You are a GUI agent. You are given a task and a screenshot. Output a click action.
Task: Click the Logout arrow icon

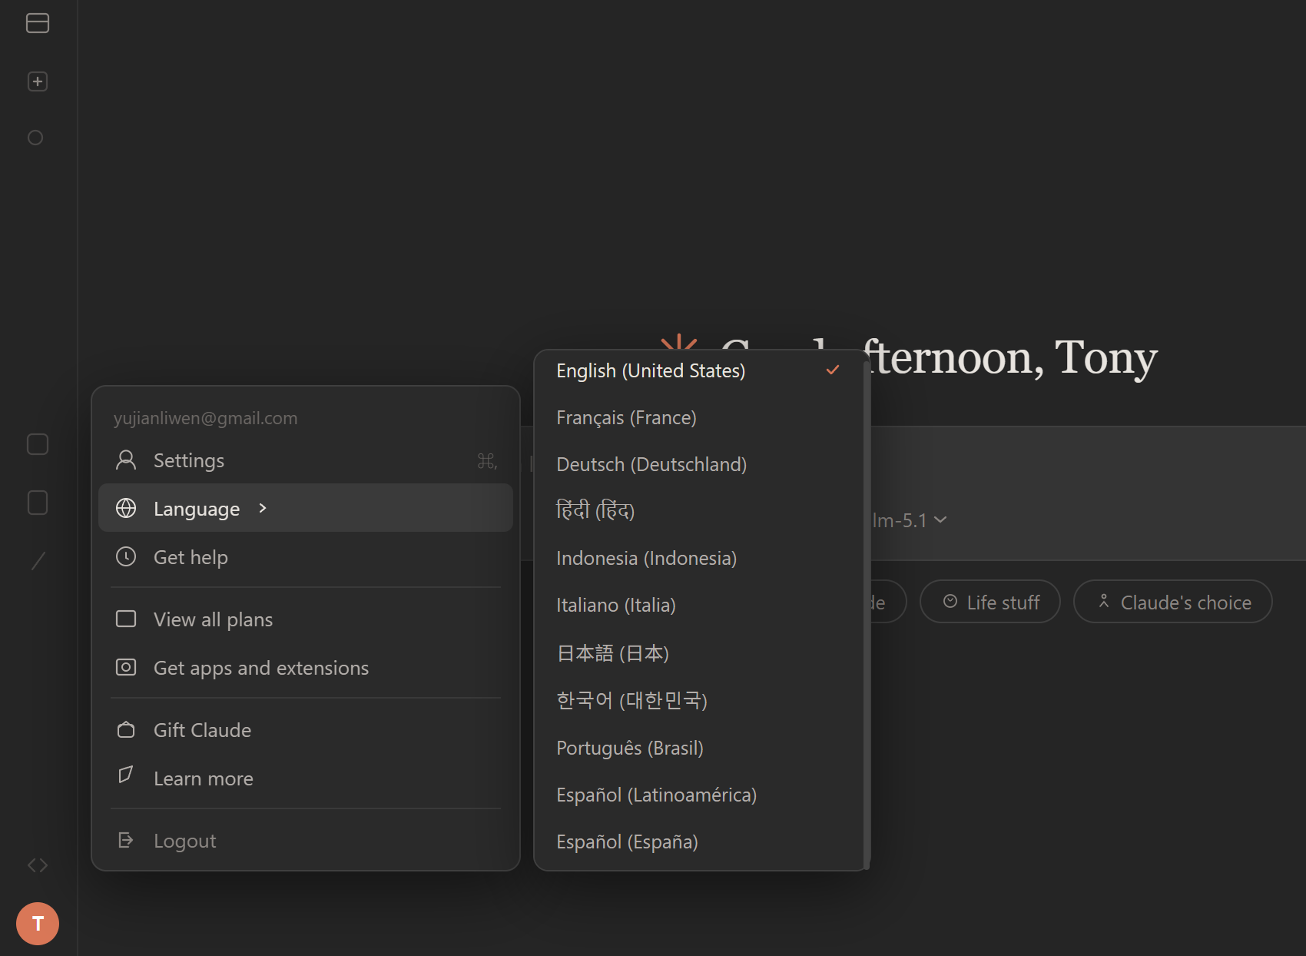point(126,840)
